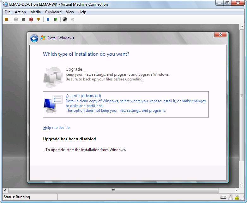Click the orange Save state icon

click(x=39, y=19)
